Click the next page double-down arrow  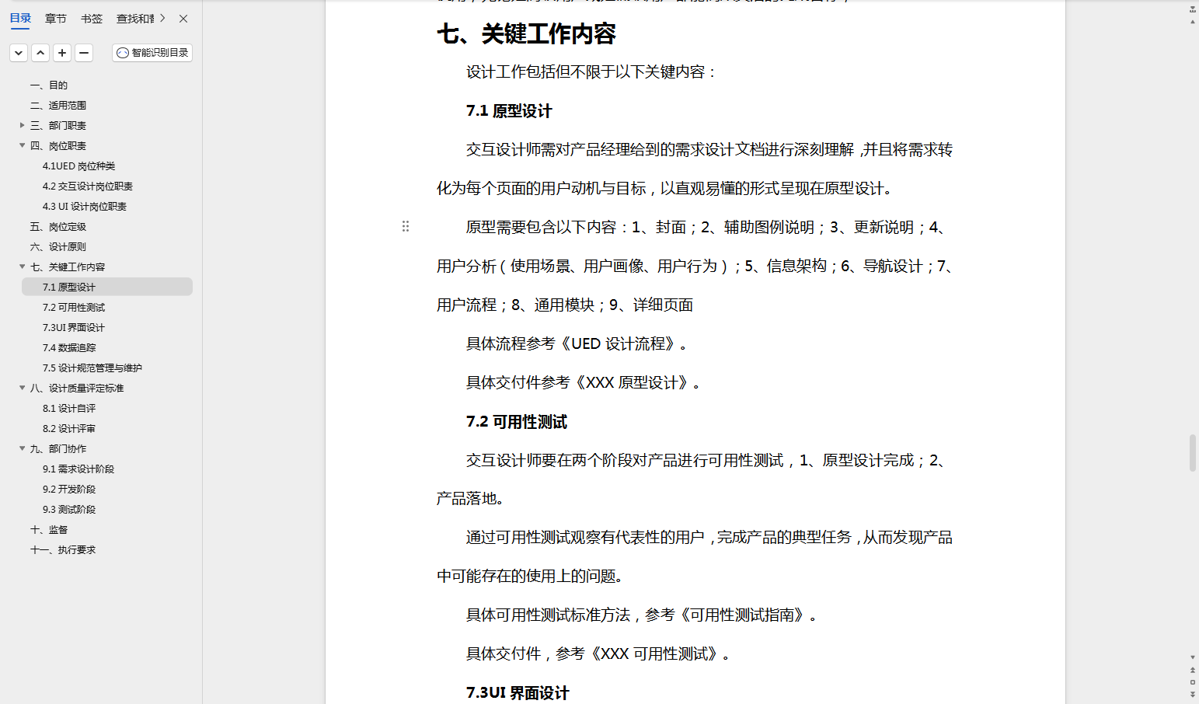click(x=1193, y=694)
